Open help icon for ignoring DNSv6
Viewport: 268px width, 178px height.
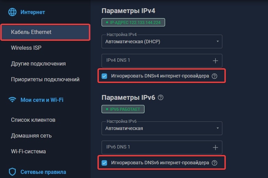(215, 163)
